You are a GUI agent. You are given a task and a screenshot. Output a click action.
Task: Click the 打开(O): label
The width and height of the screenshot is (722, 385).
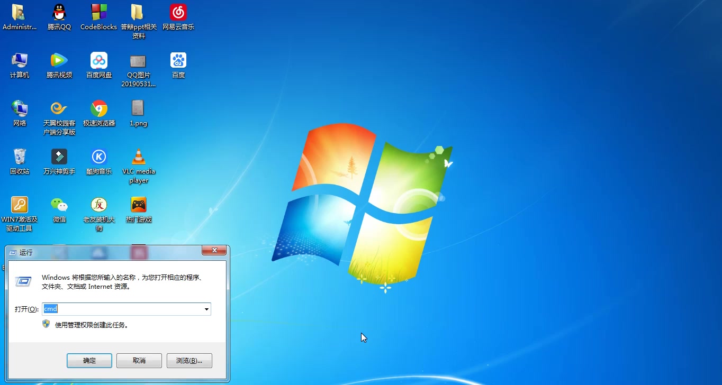[26, 309]
